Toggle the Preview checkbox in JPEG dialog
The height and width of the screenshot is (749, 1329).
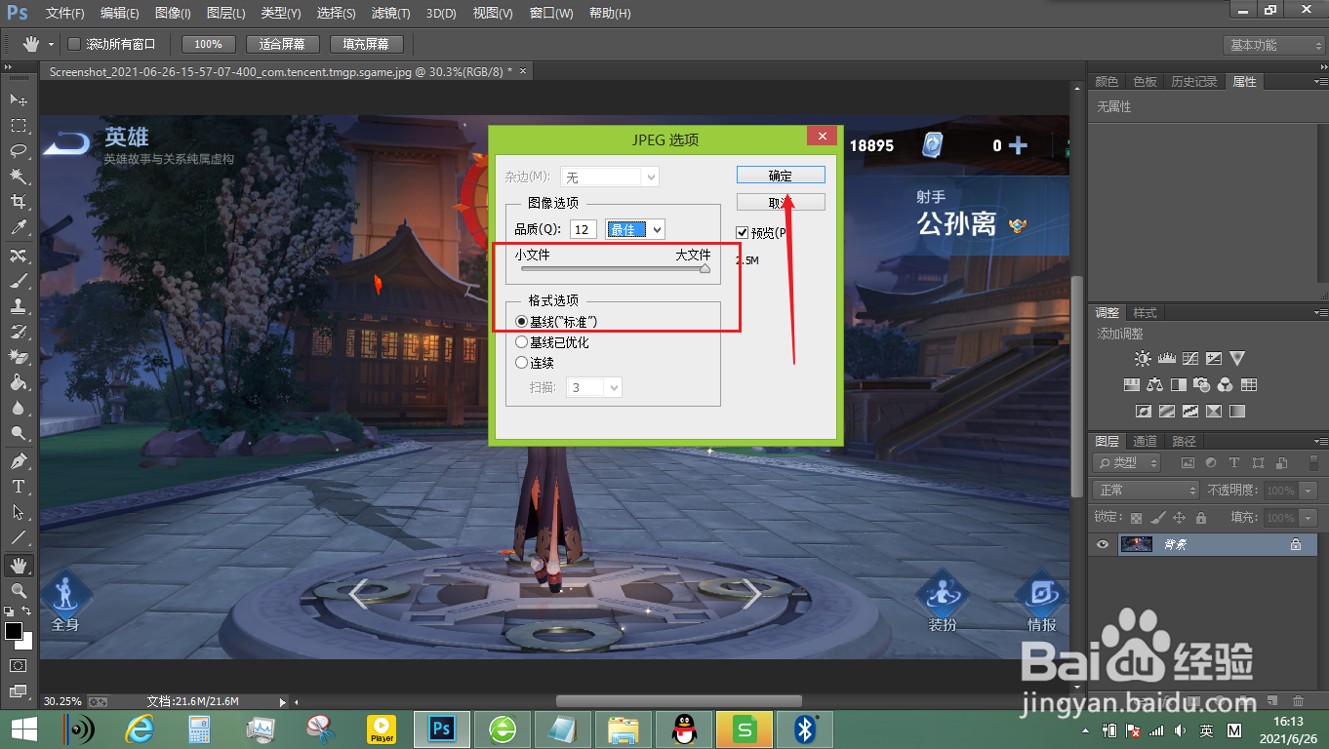[743, 232]
